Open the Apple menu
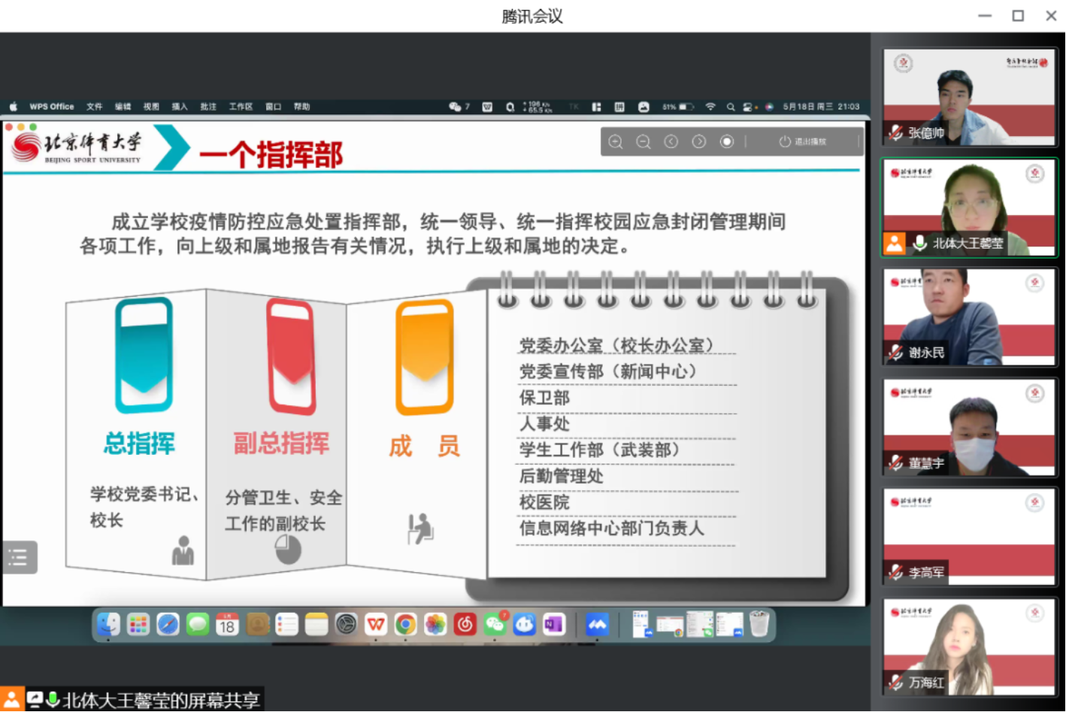1066x712 pixels. coord(13,107)
